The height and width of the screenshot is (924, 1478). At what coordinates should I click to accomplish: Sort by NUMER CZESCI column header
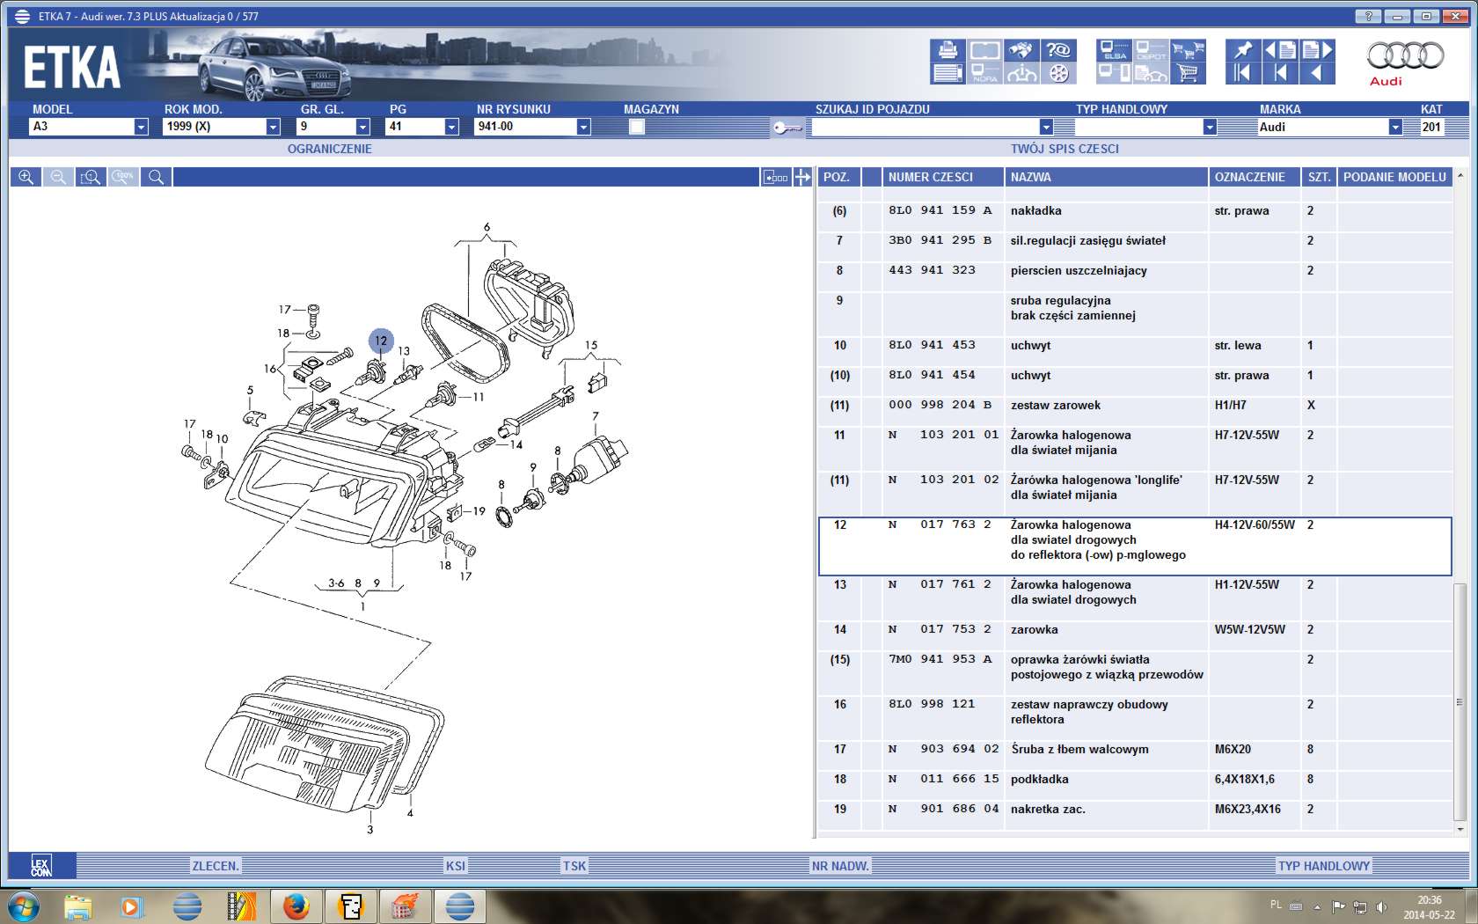coord(943,177)
